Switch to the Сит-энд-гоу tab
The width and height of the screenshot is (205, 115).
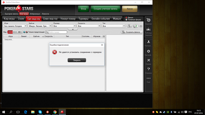tap(34, 19)
